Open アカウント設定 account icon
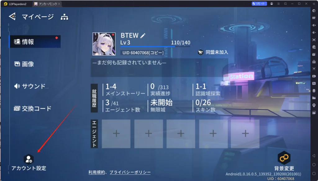Image resolution: width=318 pixels, height=181 pixels. point(29,159)
